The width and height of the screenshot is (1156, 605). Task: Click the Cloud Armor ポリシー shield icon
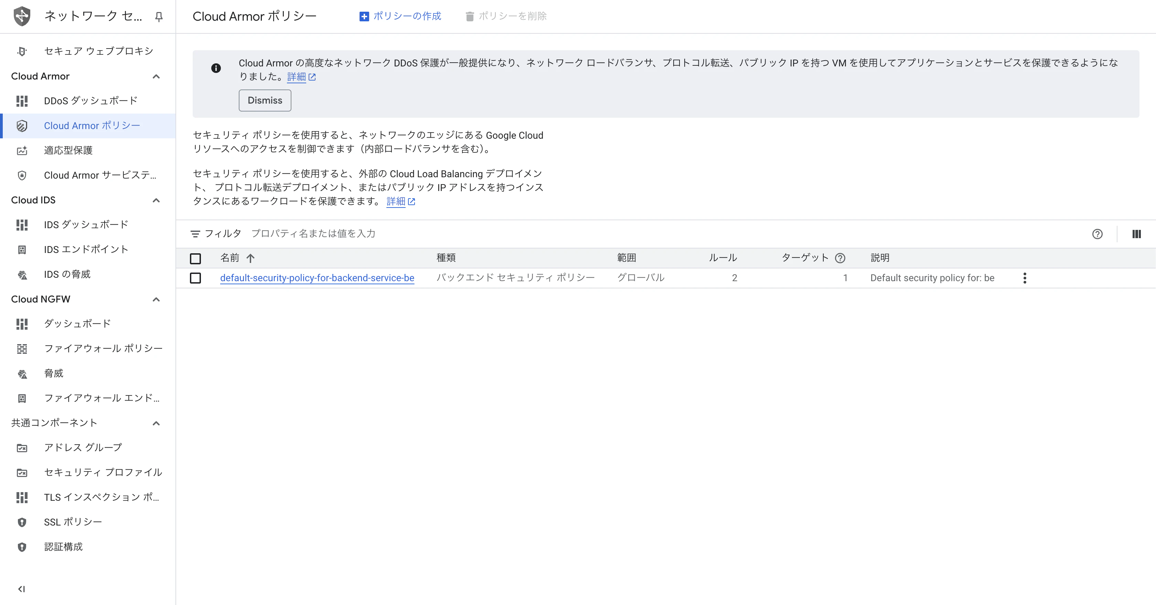(22, 126)
